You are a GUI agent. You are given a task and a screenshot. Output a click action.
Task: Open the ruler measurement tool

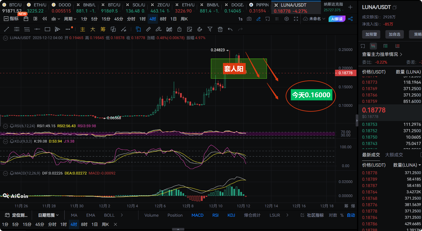[148, 29]
